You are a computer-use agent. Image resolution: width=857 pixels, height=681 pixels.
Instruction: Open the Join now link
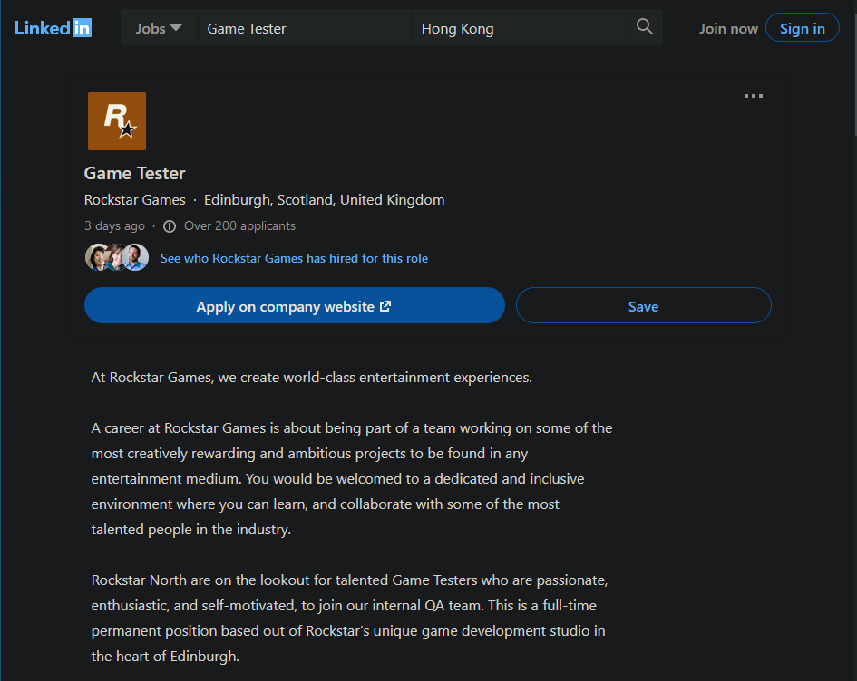click(728, 28)
